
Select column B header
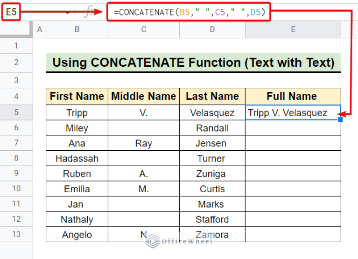(77, 29)
